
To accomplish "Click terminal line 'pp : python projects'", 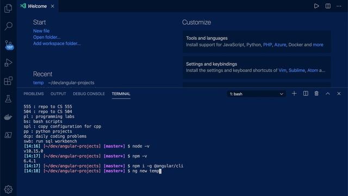I will click(x=48, y=131).
